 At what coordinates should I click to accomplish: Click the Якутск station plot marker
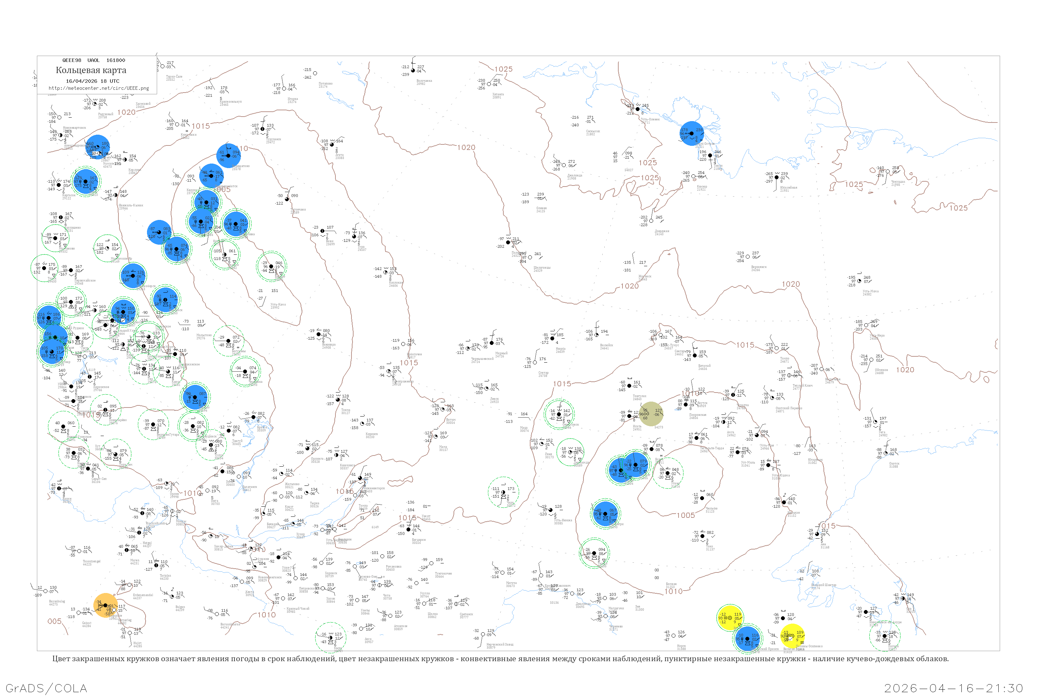(686, 404)
